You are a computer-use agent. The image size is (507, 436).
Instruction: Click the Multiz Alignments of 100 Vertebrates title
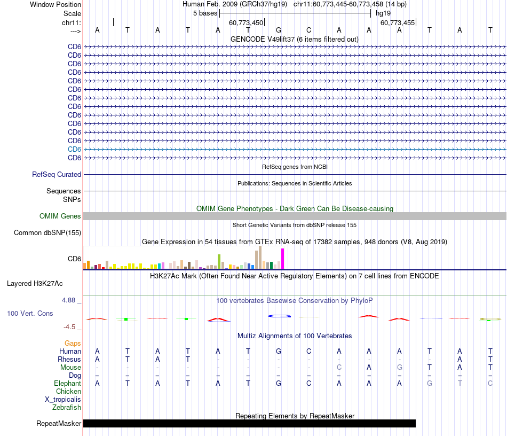click(295, 336)
